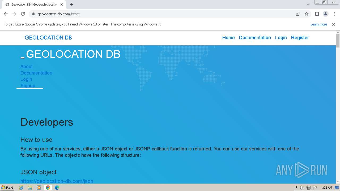
Task: Open a new browser tab
Action: 72,5
